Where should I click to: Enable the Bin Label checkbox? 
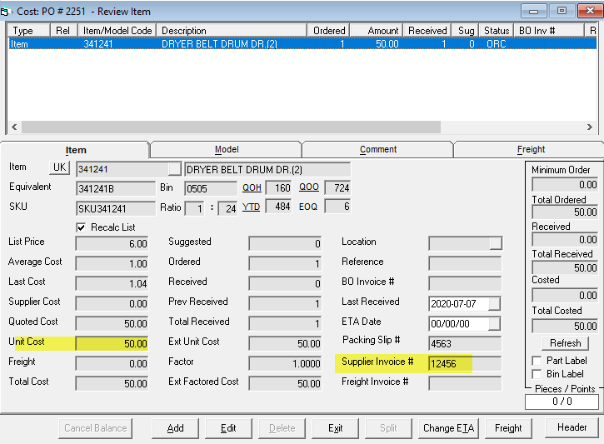click(x=537, y=374)
